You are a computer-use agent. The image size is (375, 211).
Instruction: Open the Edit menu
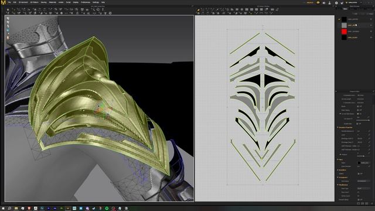15,2
